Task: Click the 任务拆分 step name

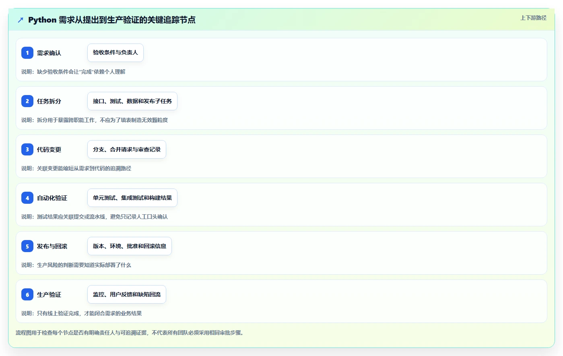Action: (49, 101)
